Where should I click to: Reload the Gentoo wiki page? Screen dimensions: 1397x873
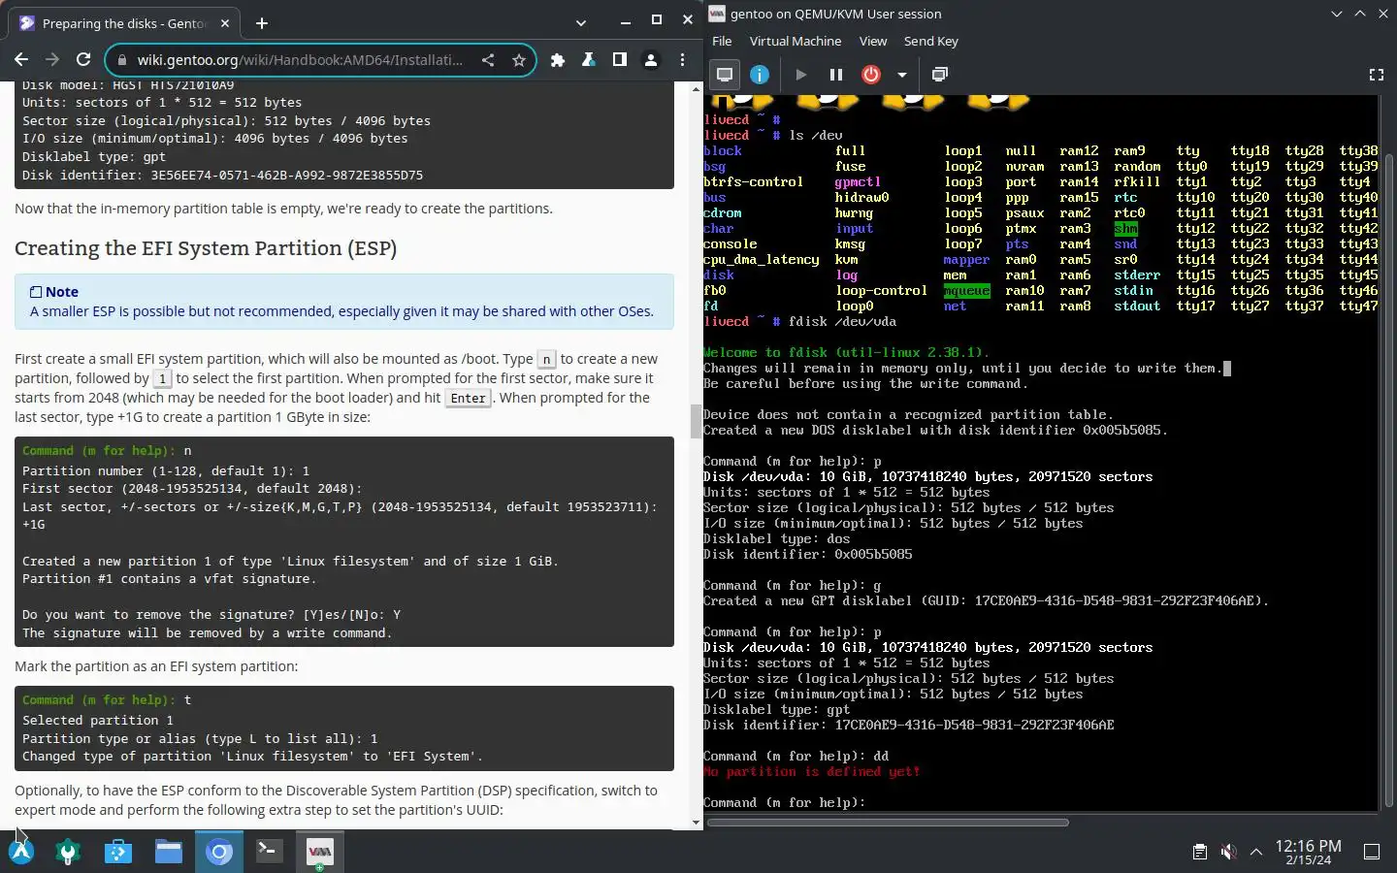pyautogui.click(x=83, y=60)
